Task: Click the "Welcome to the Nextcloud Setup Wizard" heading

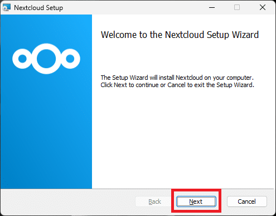Action: click(180, 35)
